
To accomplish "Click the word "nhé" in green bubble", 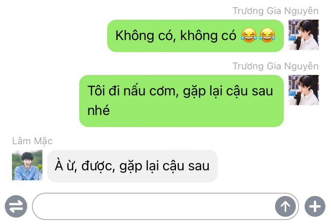I will 99,111.
